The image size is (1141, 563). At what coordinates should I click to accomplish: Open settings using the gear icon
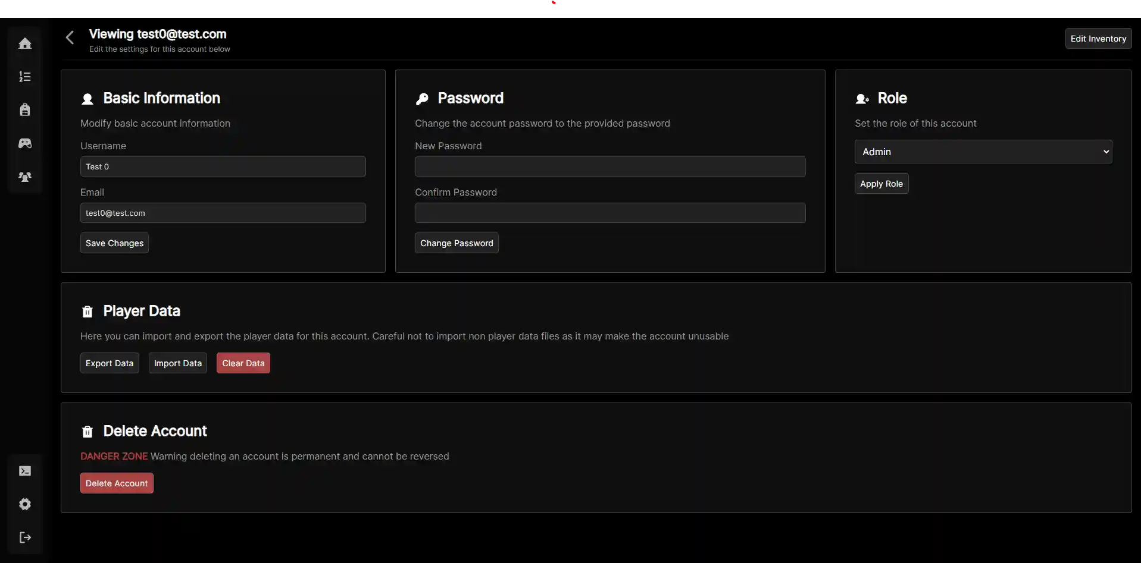point(25,504)
